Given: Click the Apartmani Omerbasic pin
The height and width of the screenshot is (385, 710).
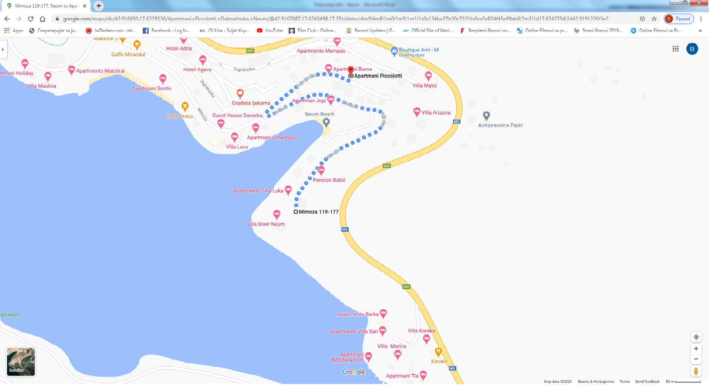Looking at the screenshot, I should [x=256, y=128].
